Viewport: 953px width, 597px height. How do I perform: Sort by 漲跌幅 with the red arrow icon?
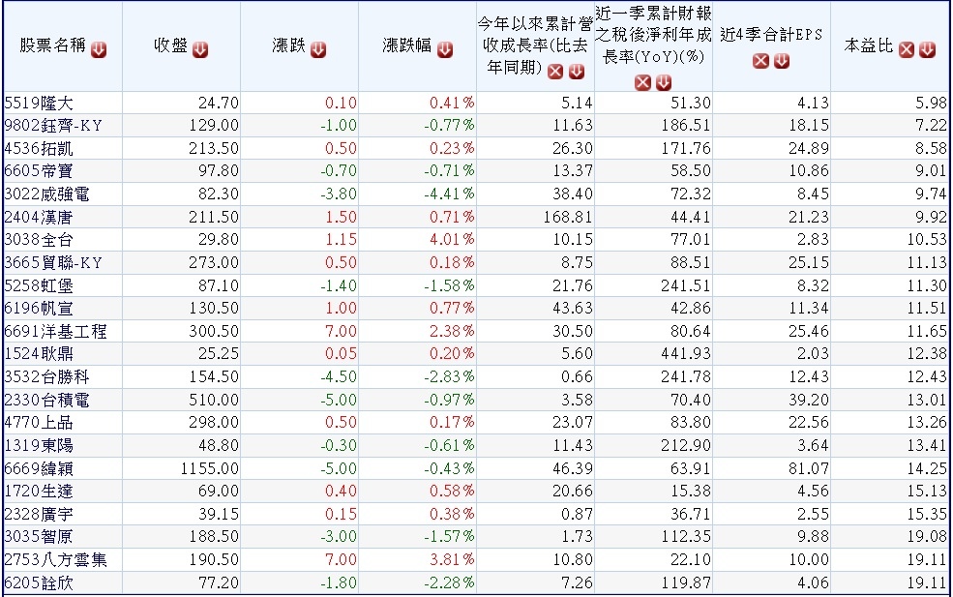click(x=445, y=50)
